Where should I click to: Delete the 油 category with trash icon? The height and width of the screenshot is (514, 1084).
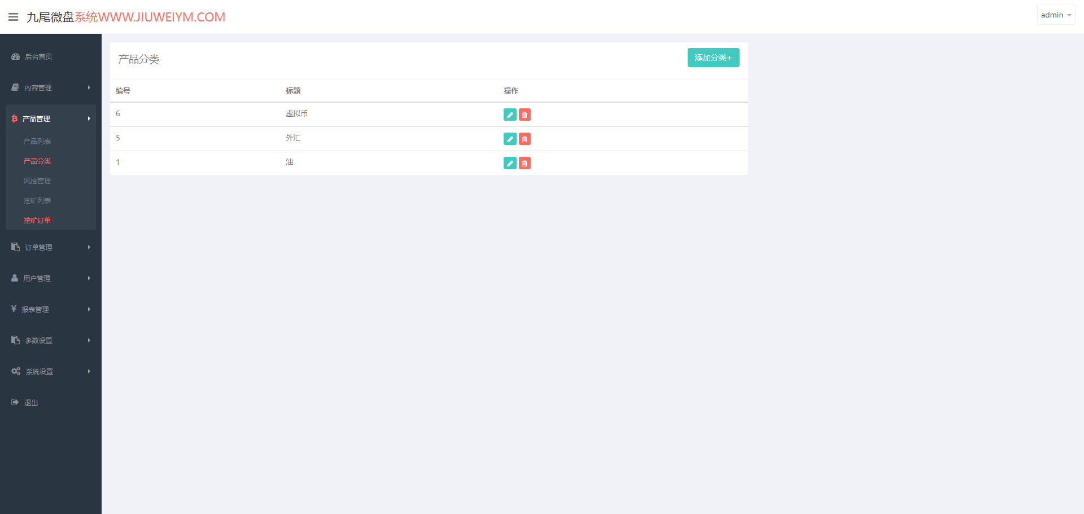(x=524, y=163)
